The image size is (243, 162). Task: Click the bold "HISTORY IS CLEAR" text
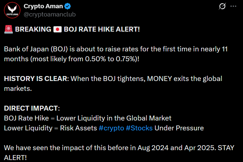(x=36, y=79)
